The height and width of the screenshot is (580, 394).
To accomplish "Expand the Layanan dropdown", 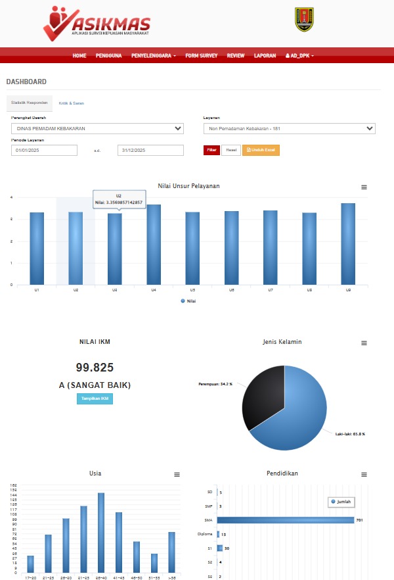I will click(290, 128).
